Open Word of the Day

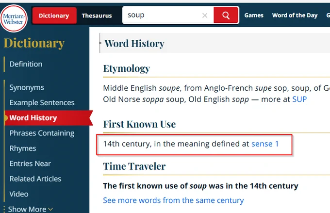click(295, 16)
